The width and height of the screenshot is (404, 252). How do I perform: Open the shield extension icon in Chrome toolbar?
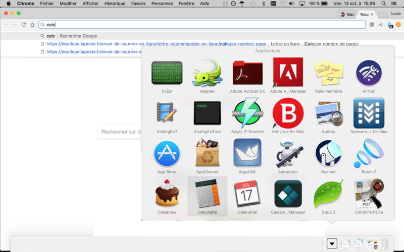click(372, 25)
